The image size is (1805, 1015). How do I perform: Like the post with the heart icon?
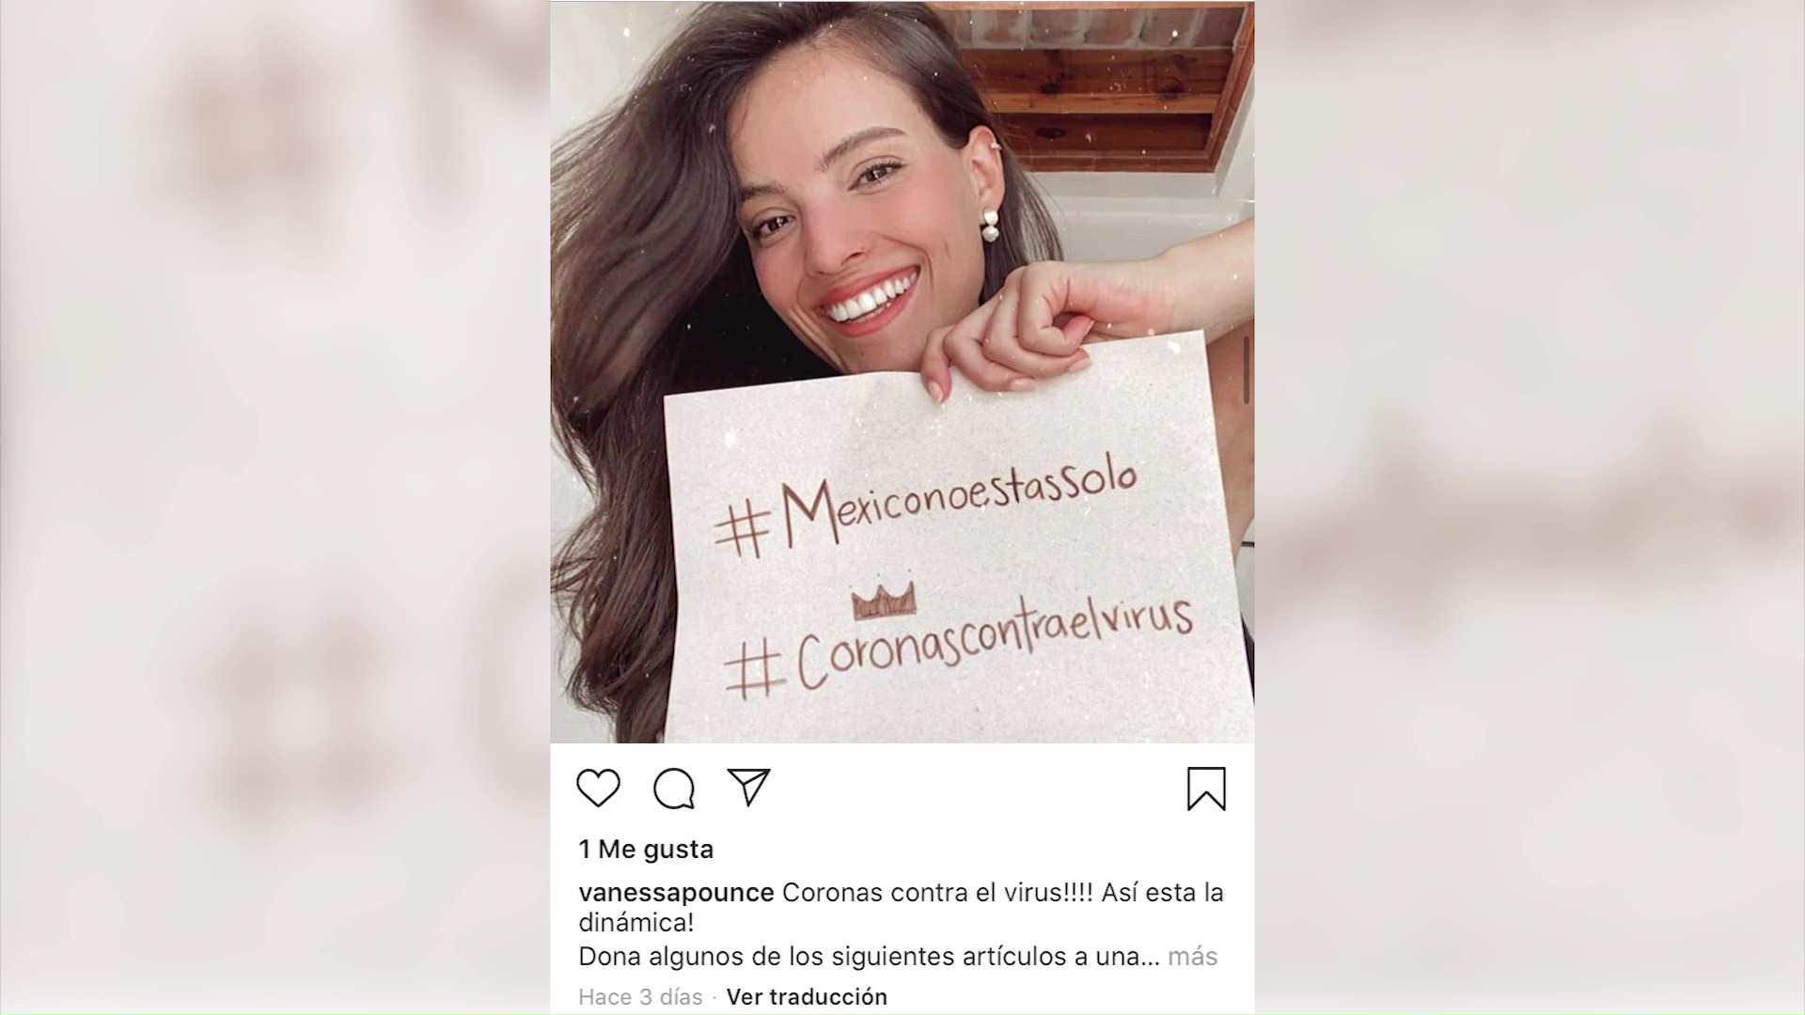coord(598,788)
